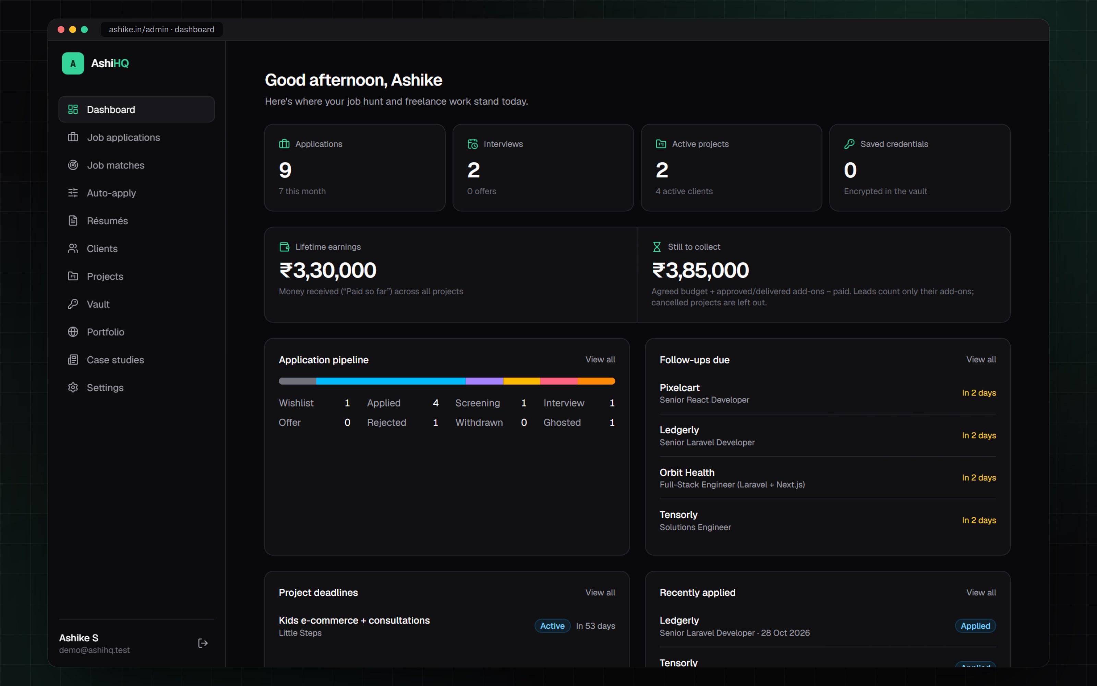Click the ₹3,85,000 still to collect amount

point(700,270)
